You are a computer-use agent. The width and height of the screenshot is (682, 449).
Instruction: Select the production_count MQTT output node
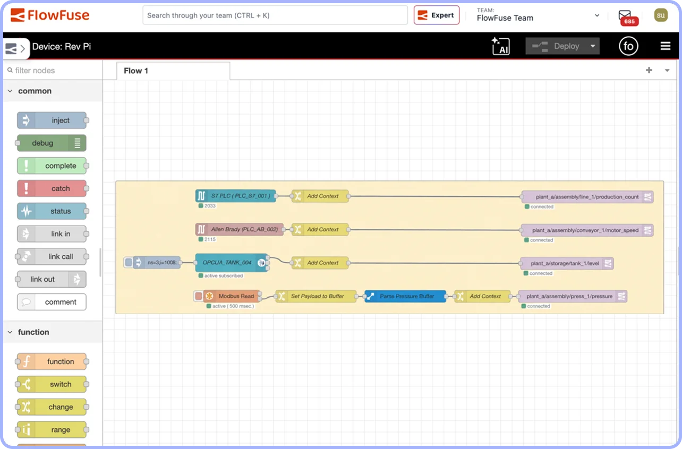point(587,197)
